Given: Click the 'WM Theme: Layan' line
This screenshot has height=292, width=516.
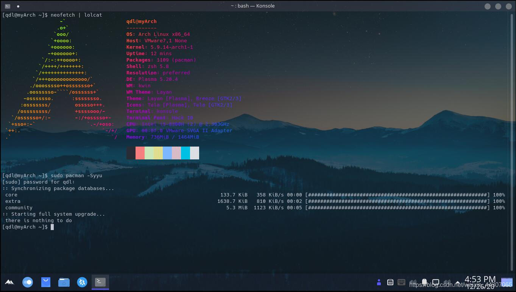Looking at the screenshot, I should pos(149,92).
